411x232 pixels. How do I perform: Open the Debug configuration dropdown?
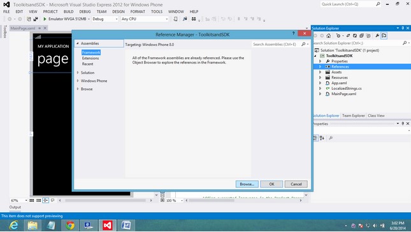pyautogui.click(x=117, y=19)
